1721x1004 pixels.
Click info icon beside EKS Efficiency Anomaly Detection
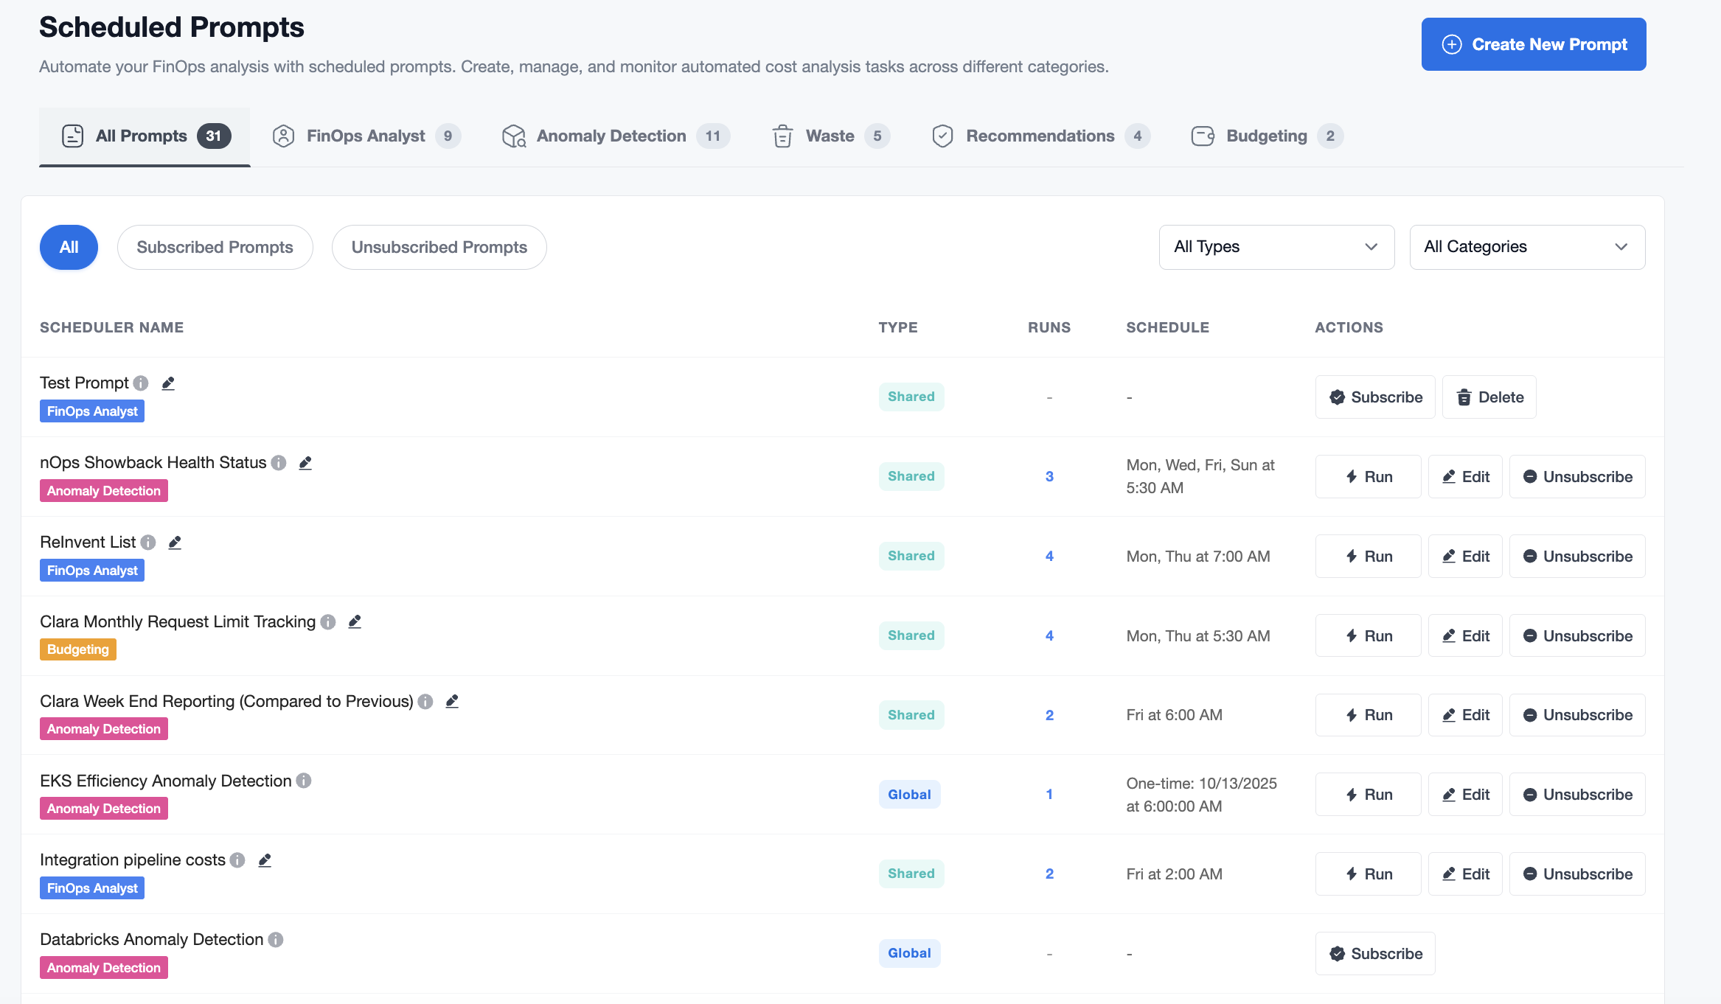click(304, 781)
